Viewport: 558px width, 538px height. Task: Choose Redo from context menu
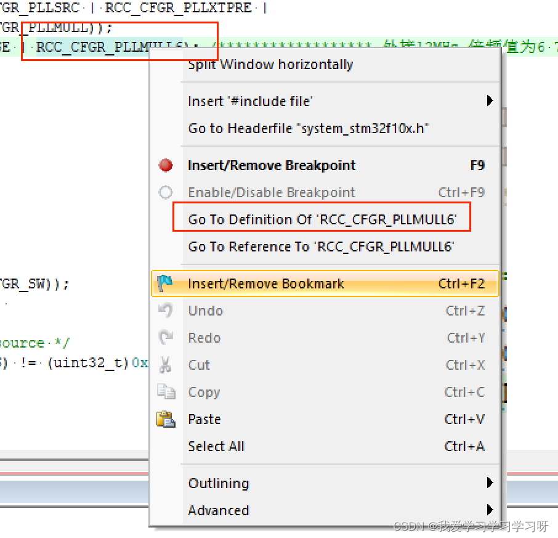point(325,338)
